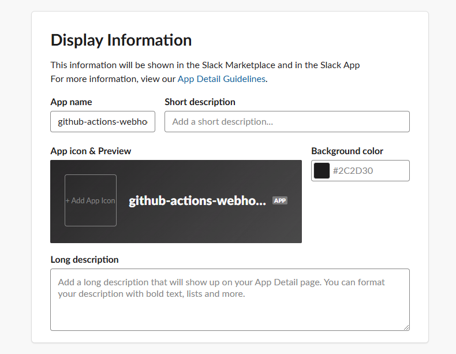Click the Display Information heading

click(121, 40)
